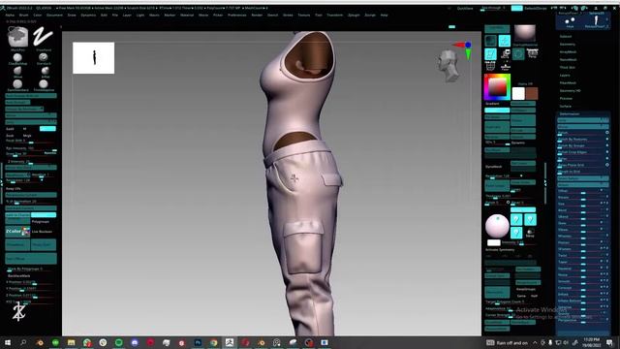
Task: Choose the Freehand stroke icon
Action: pos(43,37)
